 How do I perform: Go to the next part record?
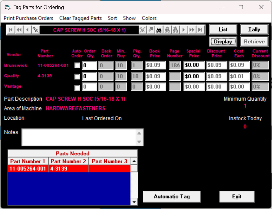(183, 30)
